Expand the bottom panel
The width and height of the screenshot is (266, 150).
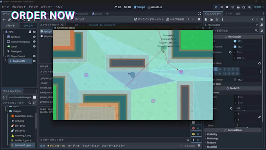tap(199, 146)
